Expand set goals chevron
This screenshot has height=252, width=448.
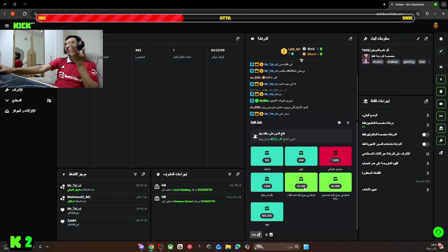(x=428, y=190)
